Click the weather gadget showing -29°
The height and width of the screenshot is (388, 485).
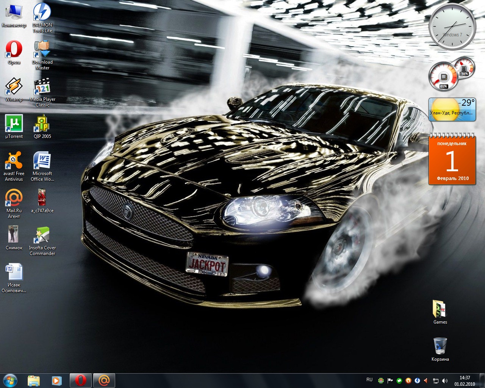pos(452,109)
